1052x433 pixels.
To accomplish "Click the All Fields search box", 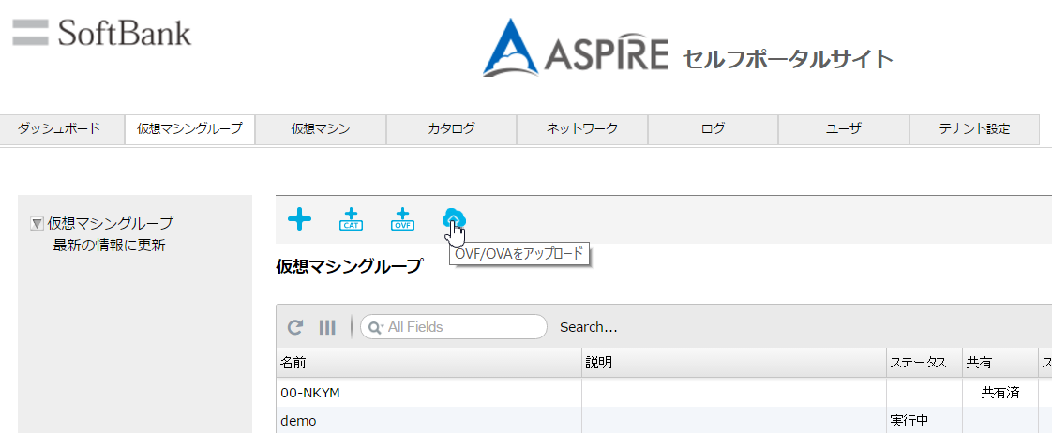I will tap(454, 327).
